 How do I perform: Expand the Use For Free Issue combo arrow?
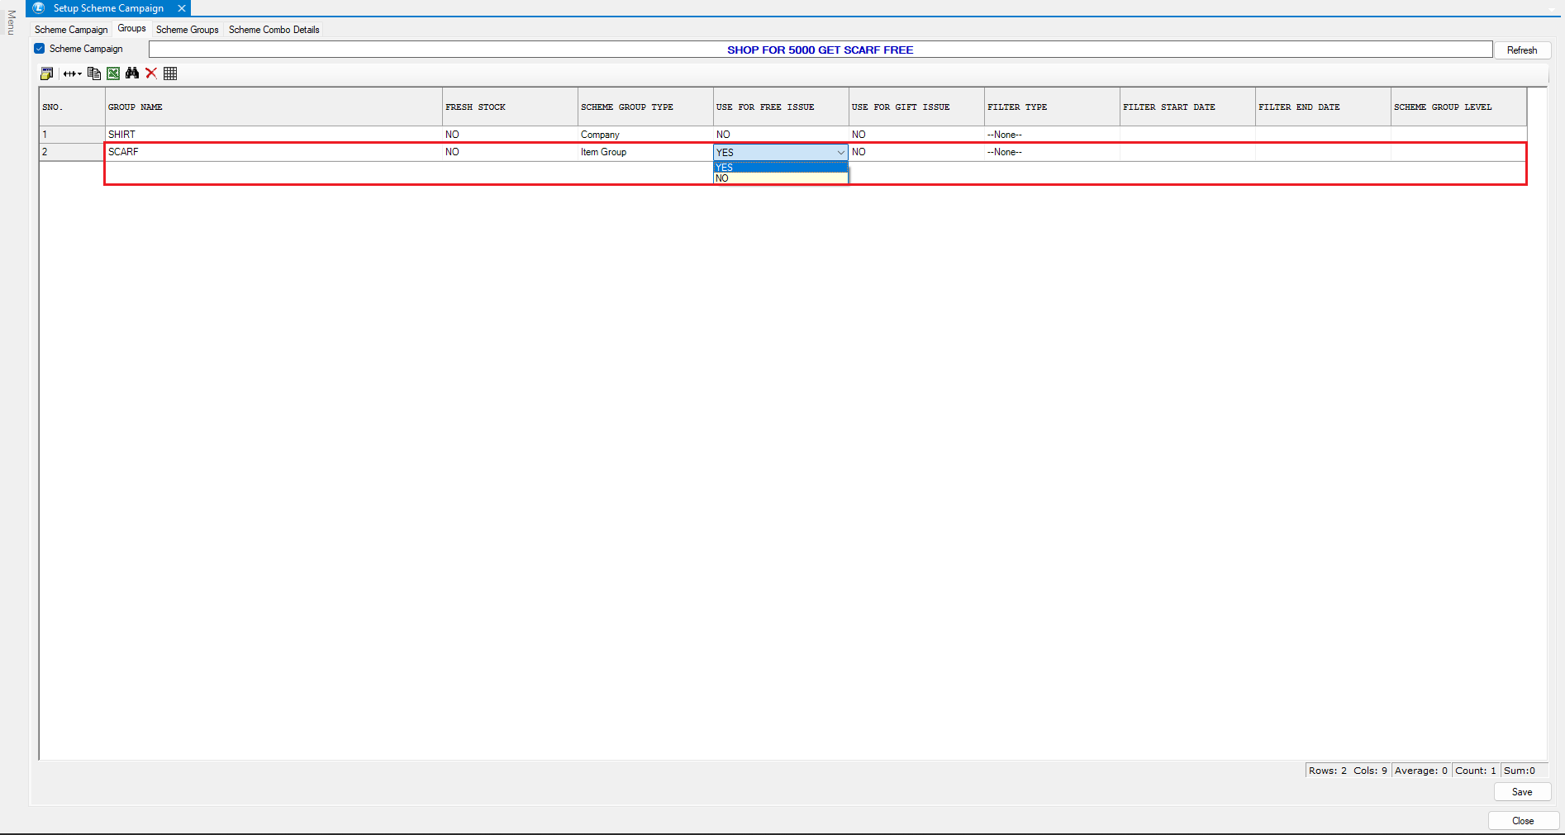tap(840, 153)
